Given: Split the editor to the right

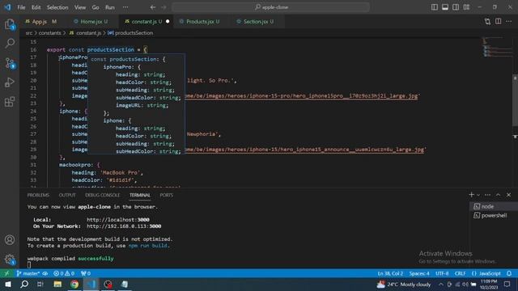Looking at the screenshot, I should pyautogui.click(x=499, y=22).
